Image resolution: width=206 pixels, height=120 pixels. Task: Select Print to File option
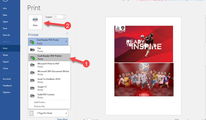coord(39,106)
